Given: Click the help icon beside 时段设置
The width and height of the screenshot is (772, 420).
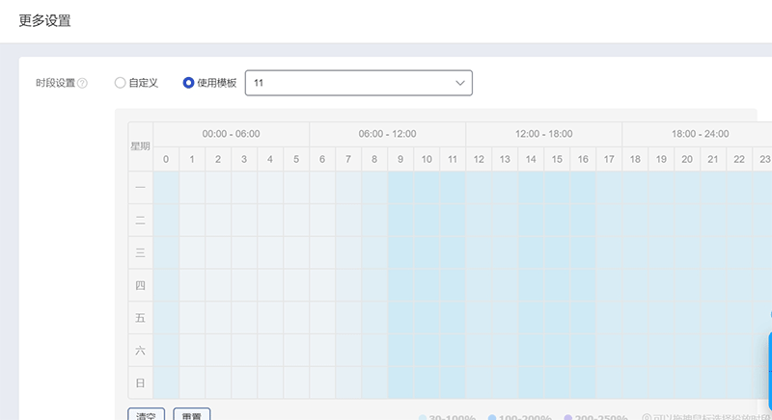Looking at the screenshot, I should pyautogui.click(x=82, y=84).
